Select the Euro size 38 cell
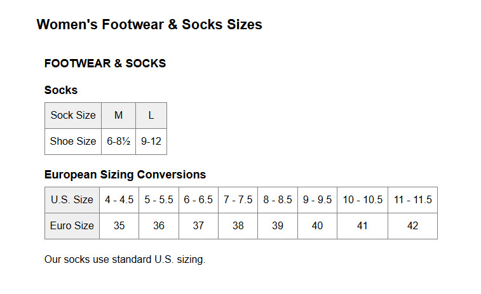 click(x=238, y=226)
